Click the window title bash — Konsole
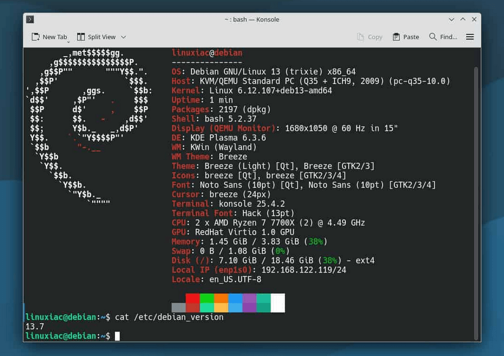This screenshot has height=356, width=504. pos(252,20)
